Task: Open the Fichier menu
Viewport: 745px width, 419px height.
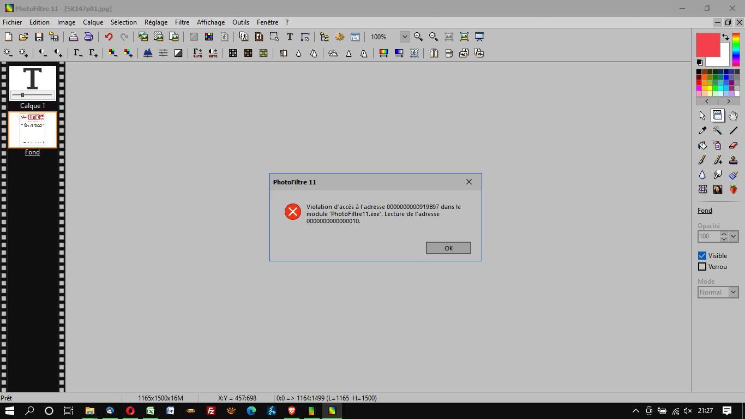Action: tap(13, 22)
